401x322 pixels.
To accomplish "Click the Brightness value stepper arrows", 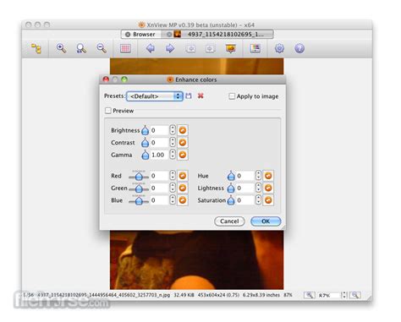I will [173, 130].
